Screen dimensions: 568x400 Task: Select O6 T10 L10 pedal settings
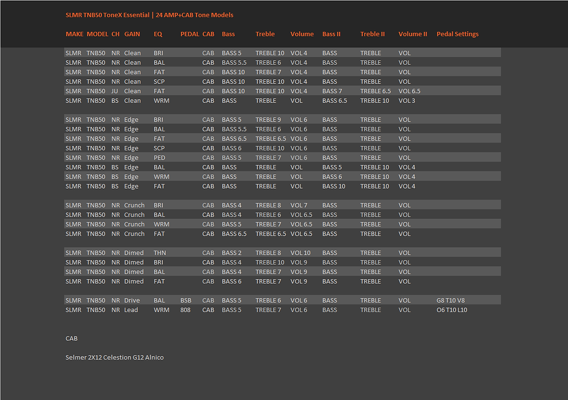pyautogui.click(x=452, y=310)
